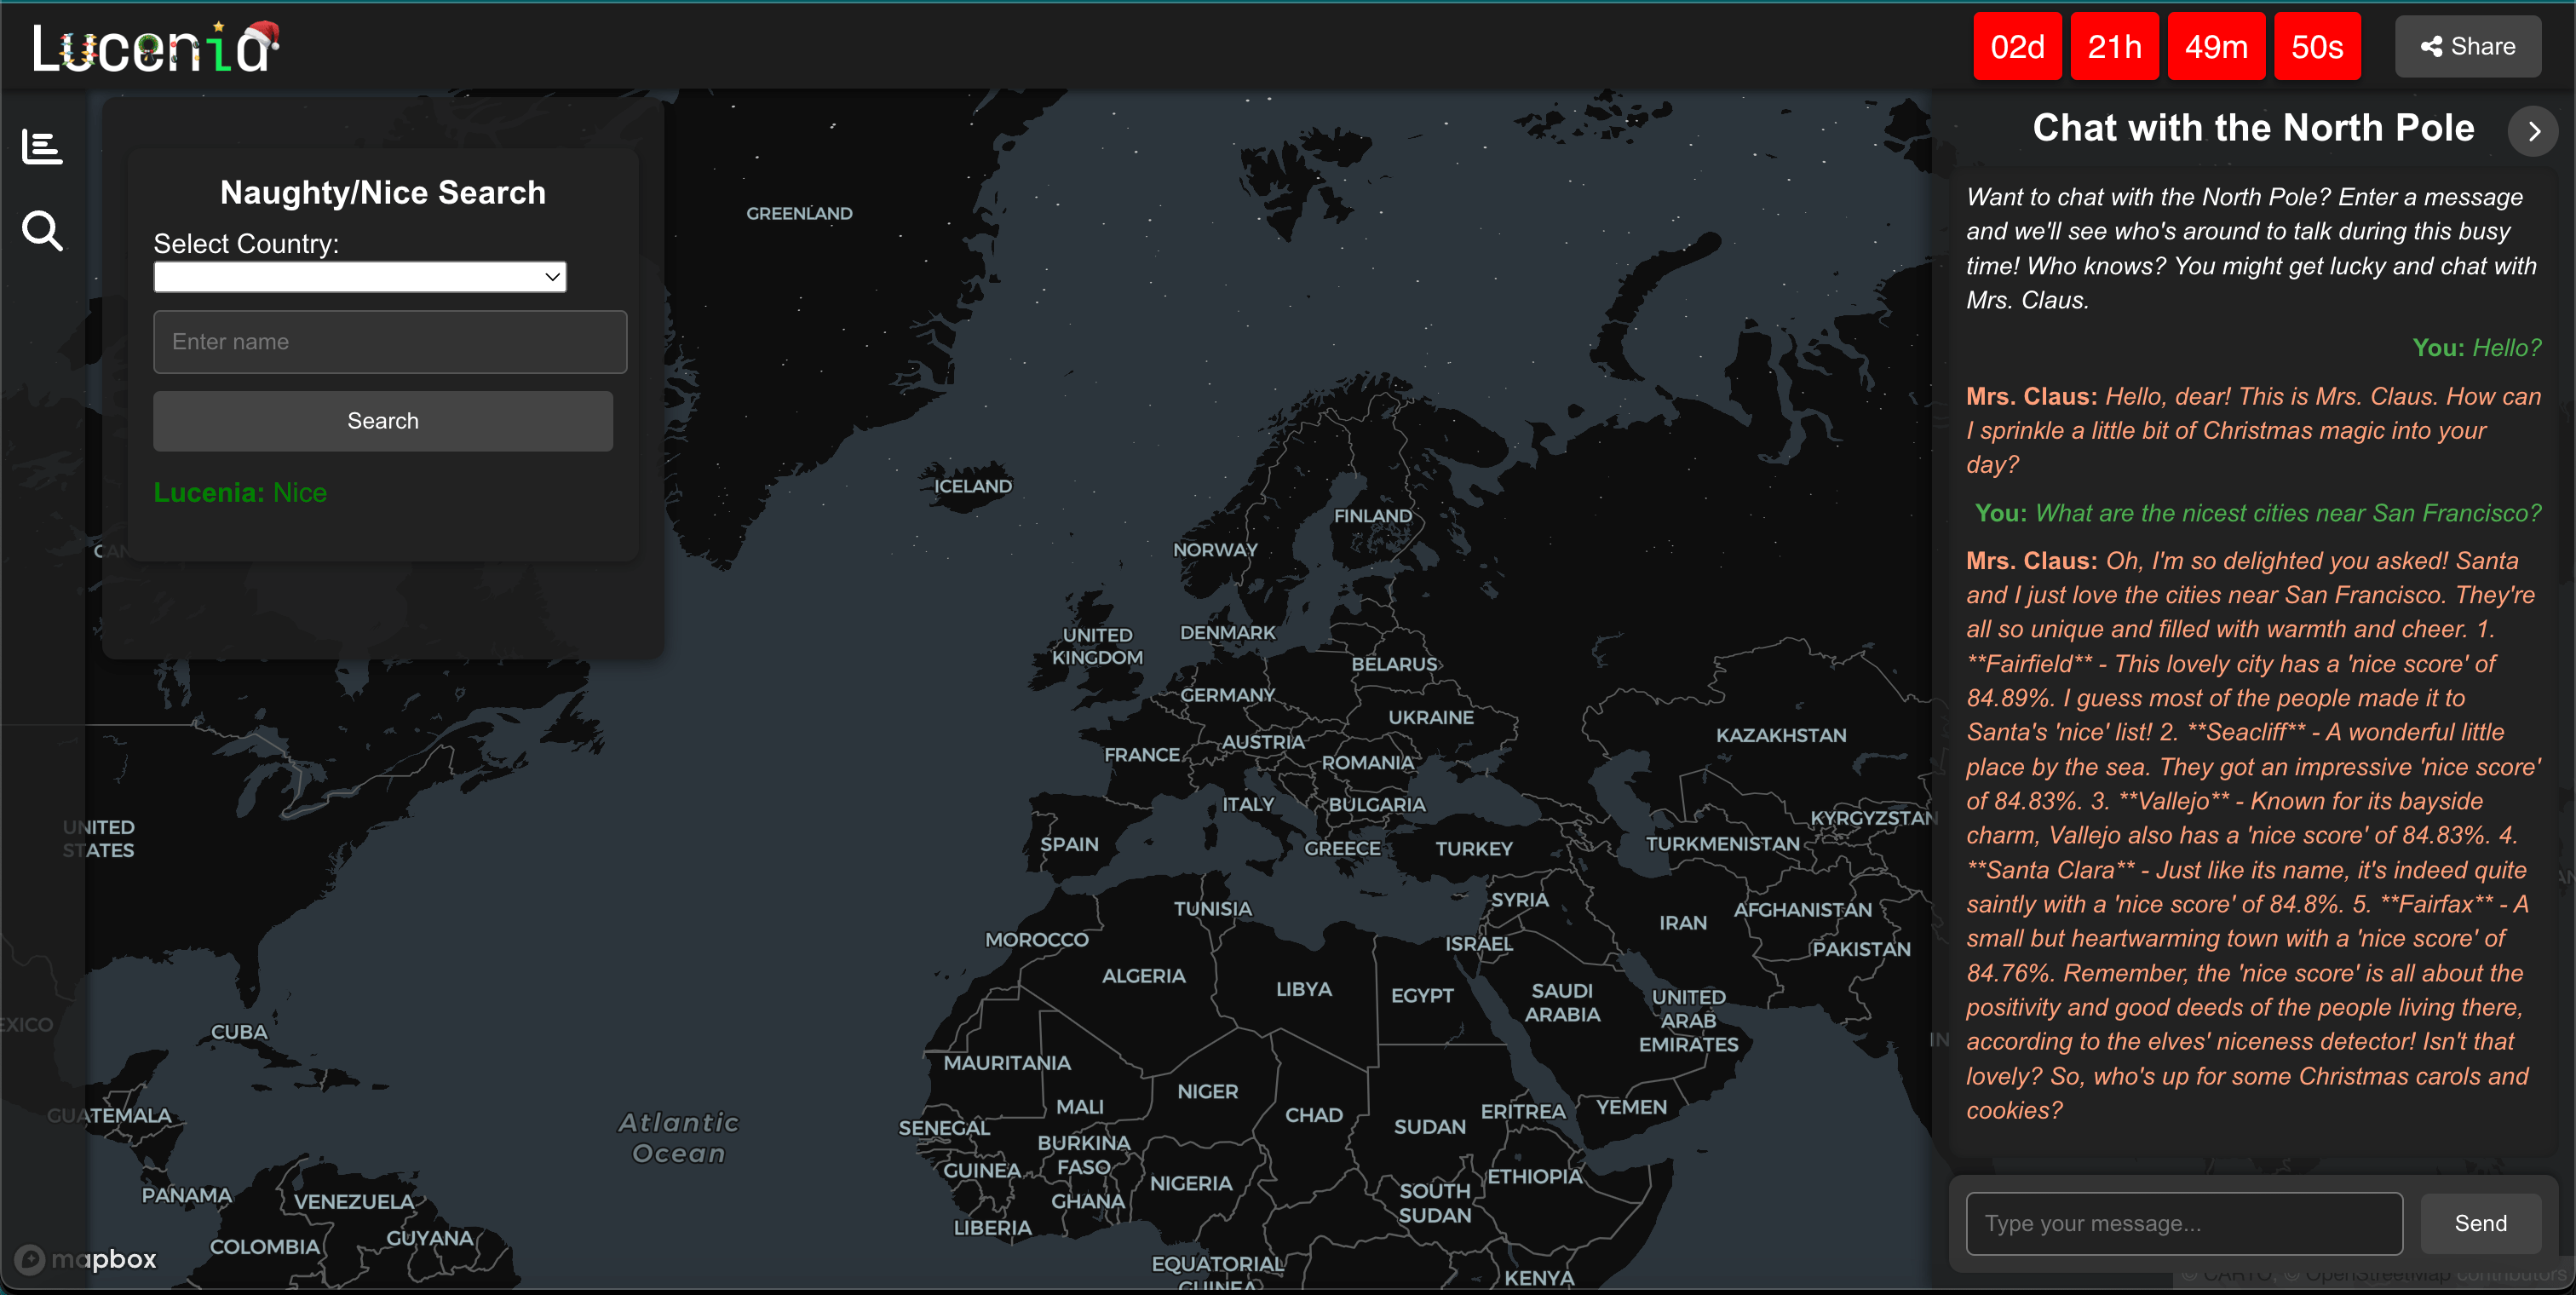The width and height of the screenshot is (2576, 1295).
Task: Click the Lucenia logo with Santa hat
Action: click(x=155, y=48)
